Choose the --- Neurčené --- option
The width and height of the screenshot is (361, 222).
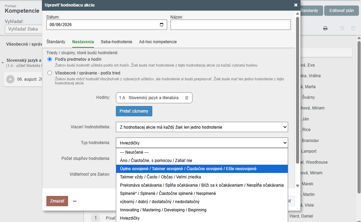[x=202, y=152]
